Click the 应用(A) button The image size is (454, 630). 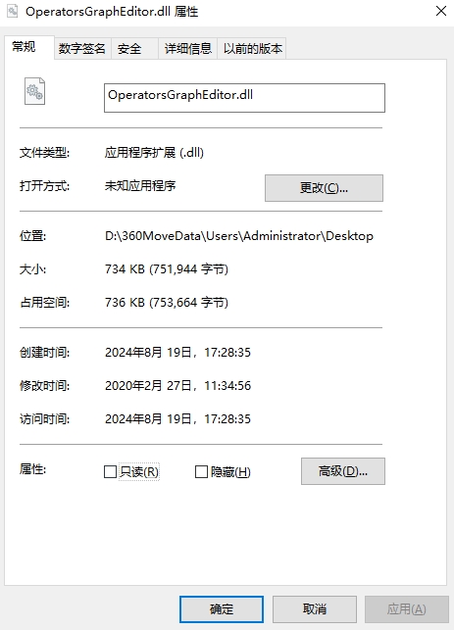(407, 609)
